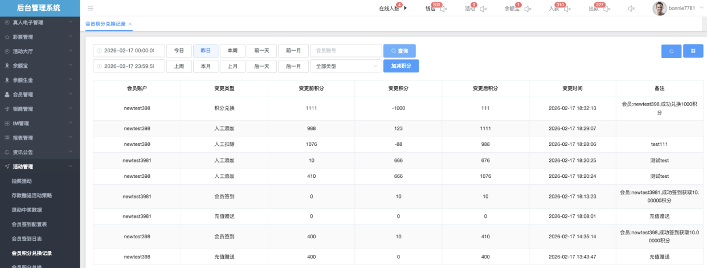Screen dimensions: 707x268
Task: Mute the 钱包 sound alert
Action: click(x=444, y=9)
